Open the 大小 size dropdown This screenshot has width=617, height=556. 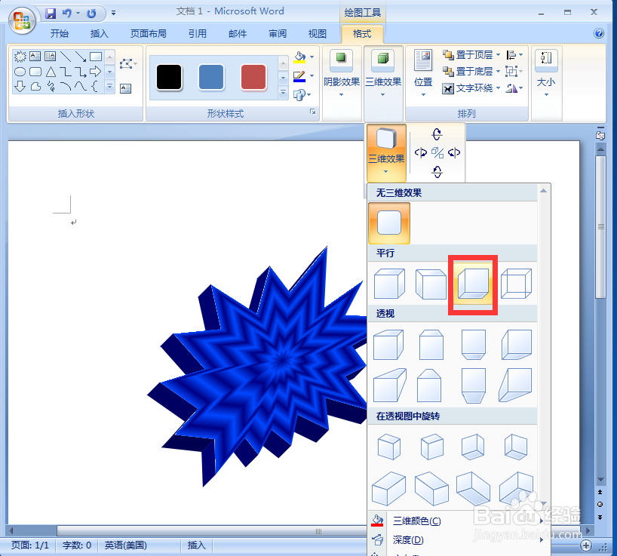tap(546, 72)
